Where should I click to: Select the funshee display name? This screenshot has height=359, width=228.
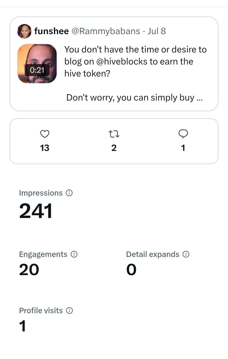click(52, 31)
